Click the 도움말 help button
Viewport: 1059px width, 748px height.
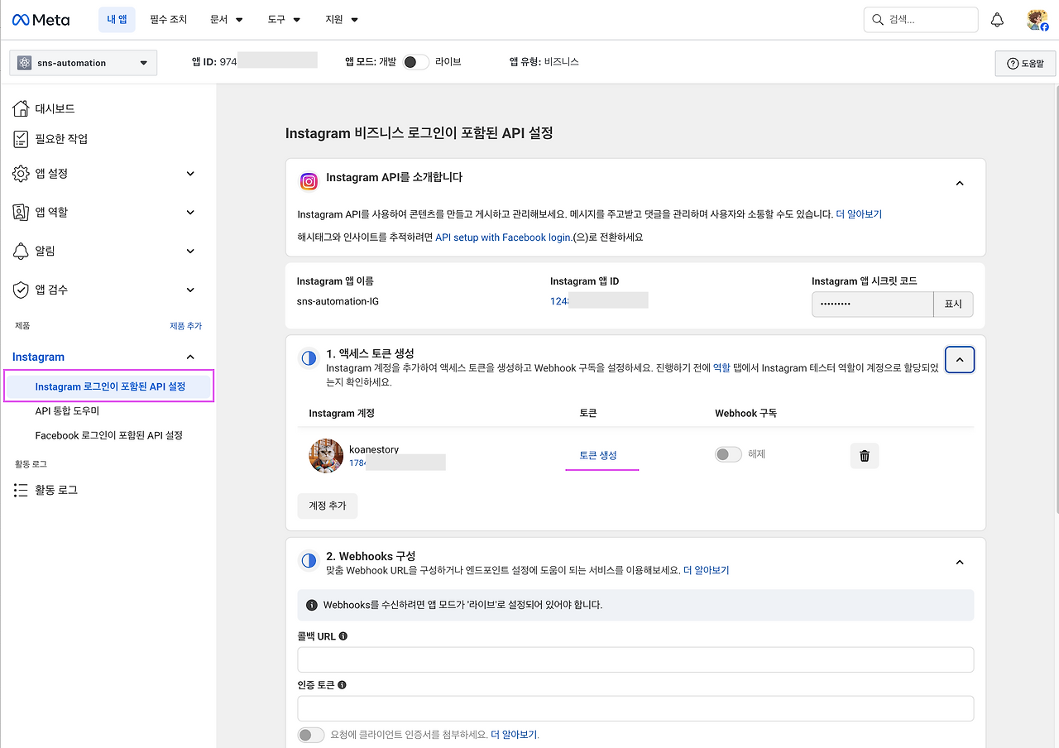point(1025,64)
